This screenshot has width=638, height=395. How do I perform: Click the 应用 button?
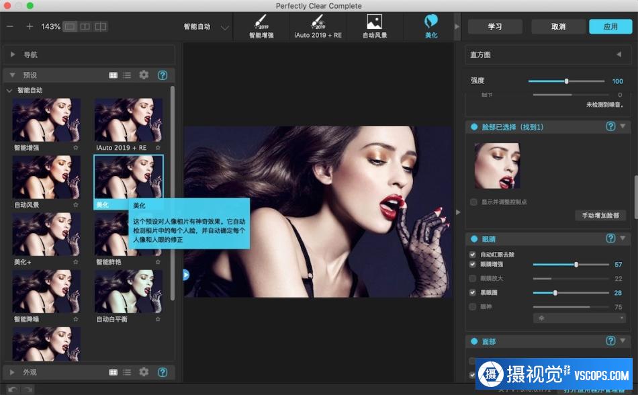click(x=610, y=26)
